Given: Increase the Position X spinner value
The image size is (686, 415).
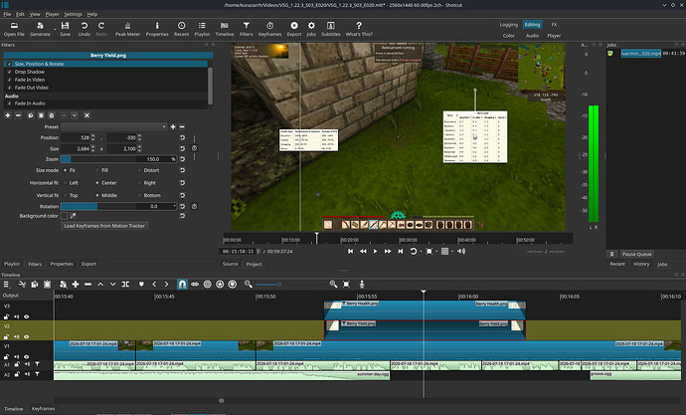Looking at the screenshot, I should click(x=92, y=135).
